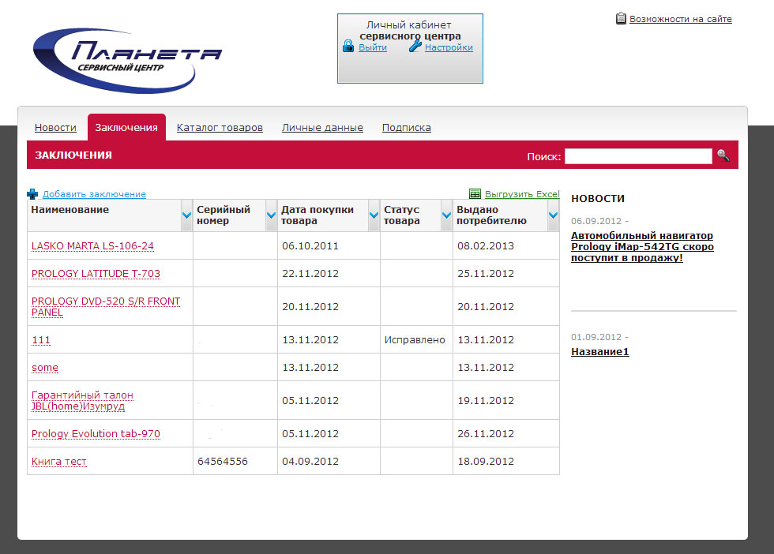Open the Каталог товаров tab
The image size is (774, 554).
coord(220,128)
